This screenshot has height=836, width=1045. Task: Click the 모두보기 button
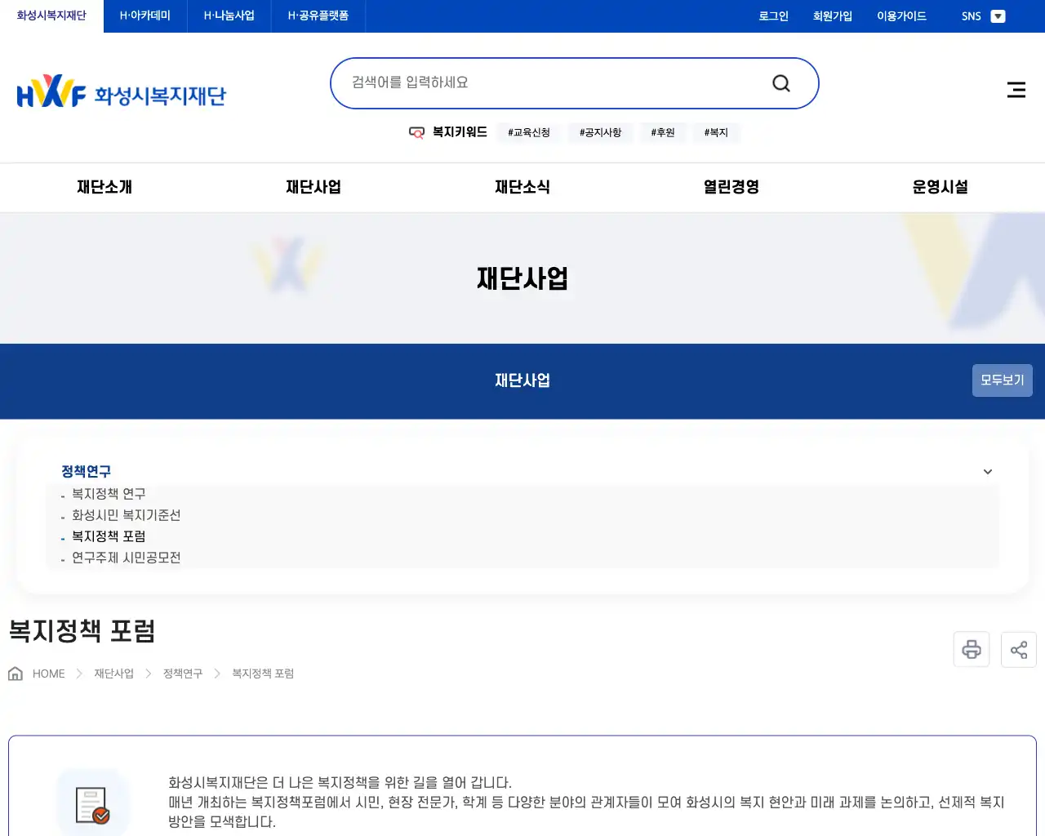point(1002,380)
